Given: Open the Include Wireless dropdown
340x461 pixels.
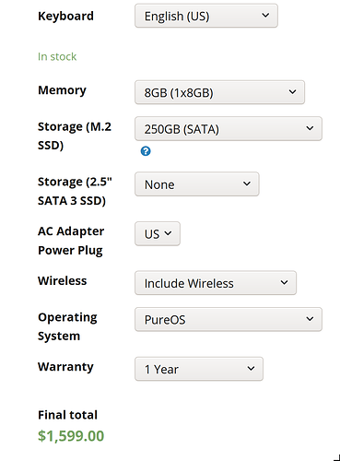Looking at the screenshot, I should pos(216,283).
